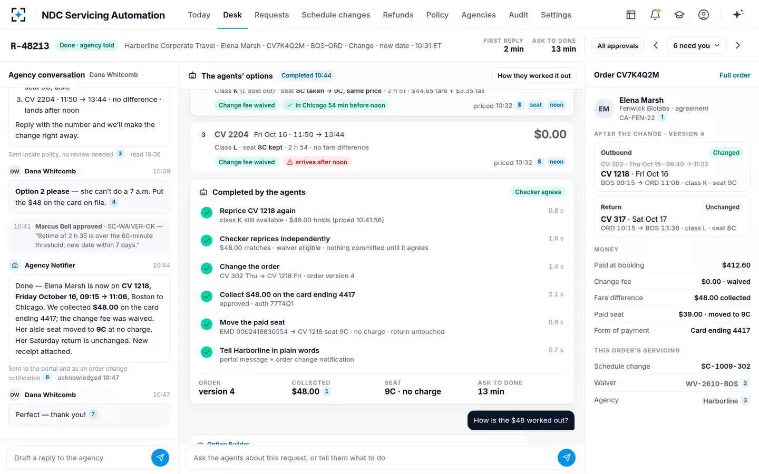Image resolution: width=759 pixels, height=474 pixels.
Task: Click the dollar tag on the CV 2204 option
Action: coord(540,162)
